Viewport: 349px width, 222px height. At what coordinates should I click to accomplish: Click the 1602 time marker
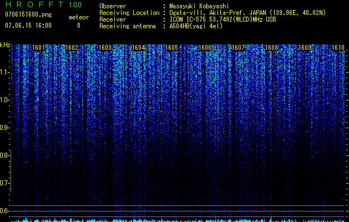pyautogui.click(x=72, y=48)
